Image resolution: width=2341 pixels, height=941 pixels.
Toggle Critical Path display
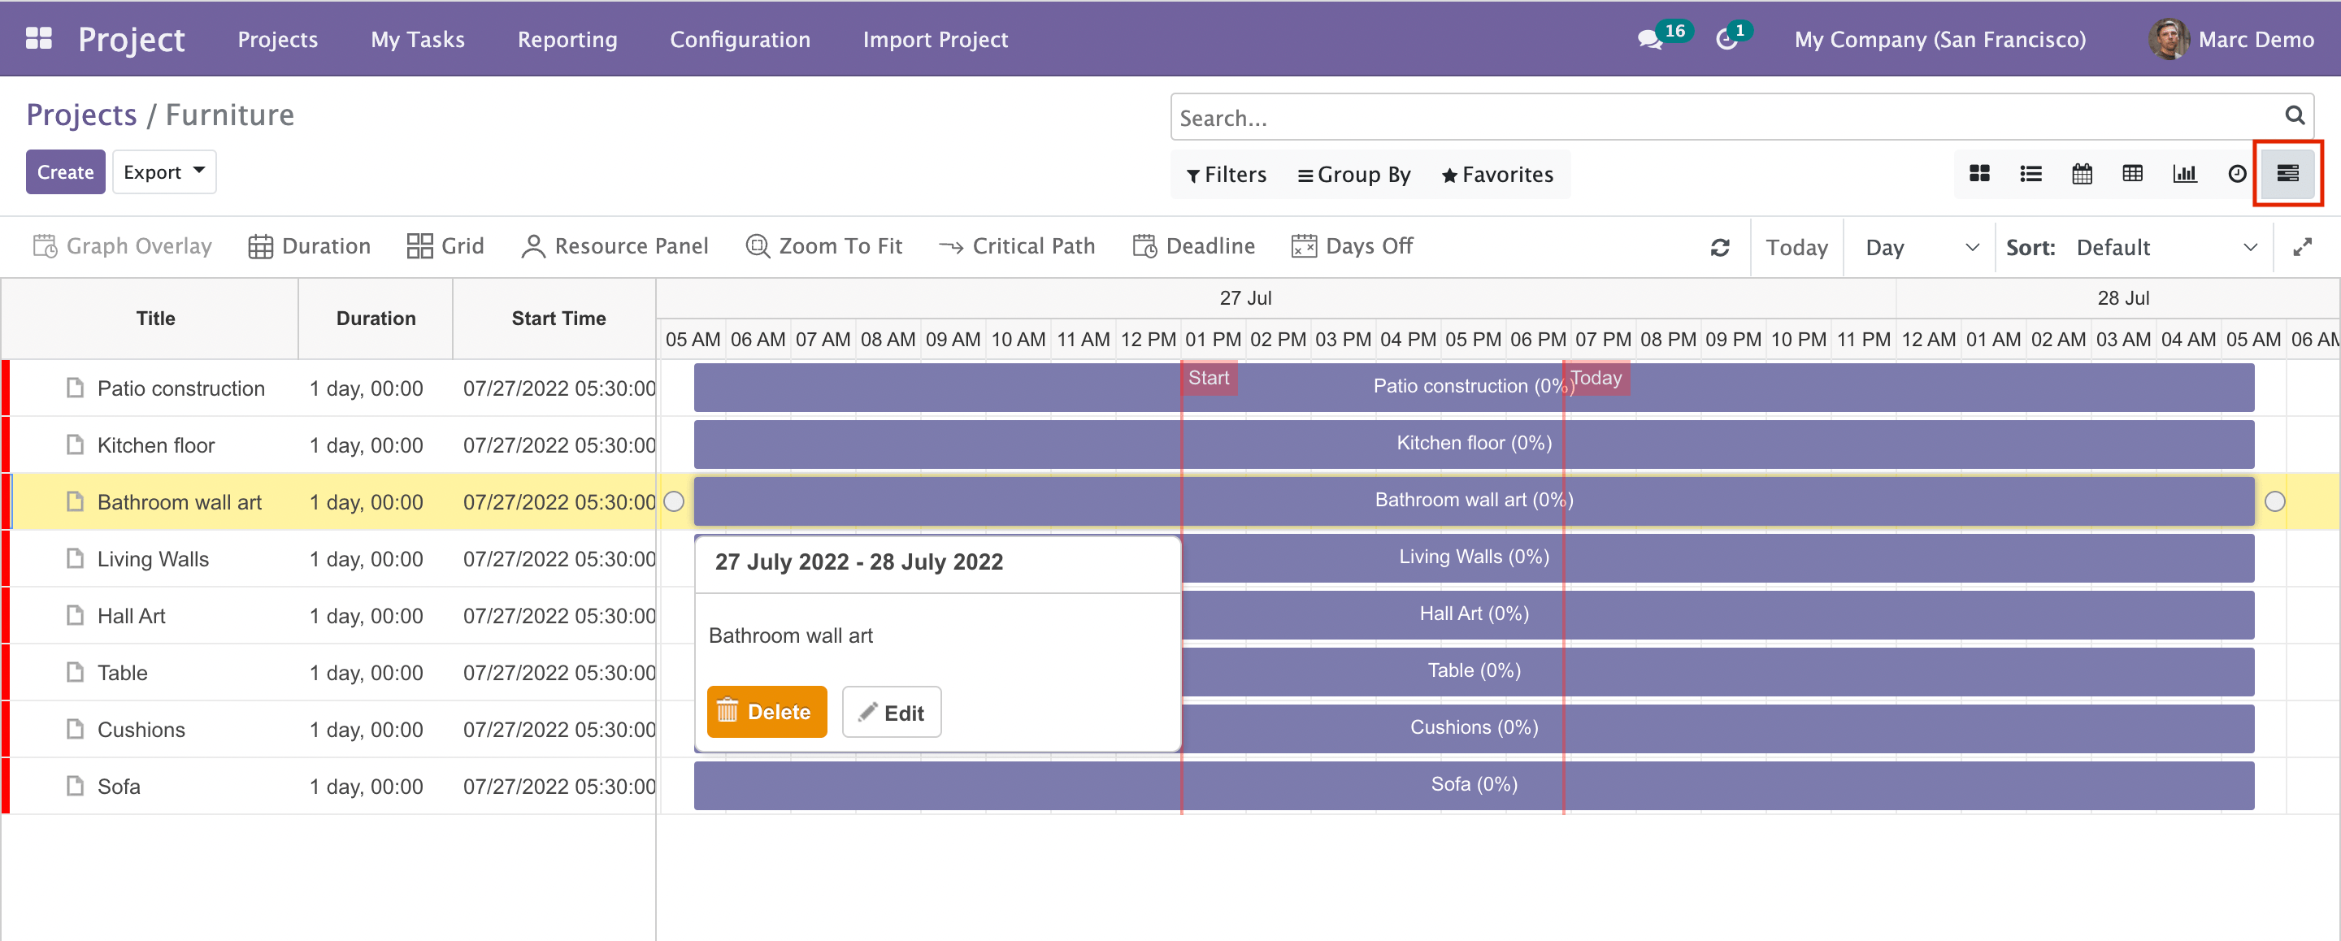click(1016, 246)
